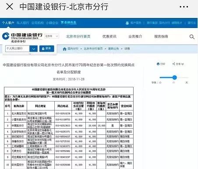Viewport: 198px width, 169px height.
Task: Open the 北京市 branch selector dropdown
Action: point(52,36)
